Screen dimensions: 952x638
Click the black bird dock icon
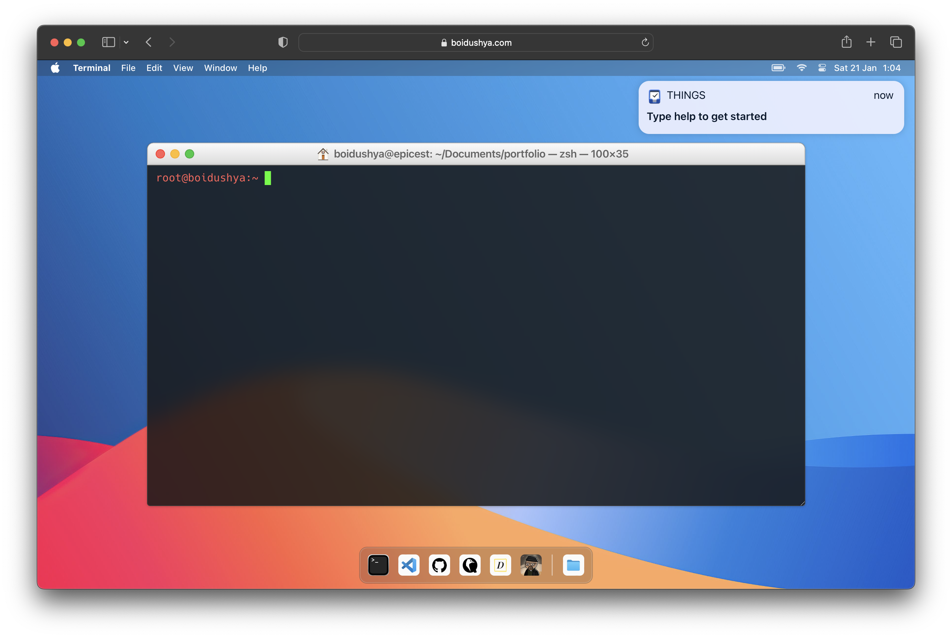tap(470, 565)
